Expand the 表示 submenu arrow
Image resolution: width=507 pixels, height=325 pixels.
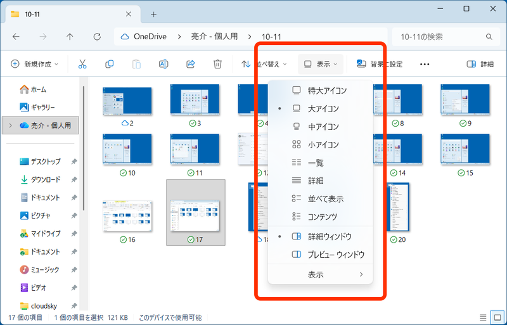click(x=361, y=274)
